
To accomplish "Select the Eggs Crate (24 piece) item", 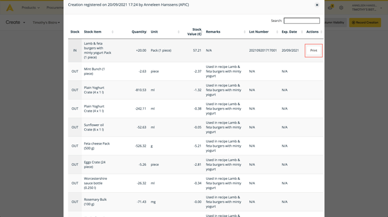I will pos(95,165).
